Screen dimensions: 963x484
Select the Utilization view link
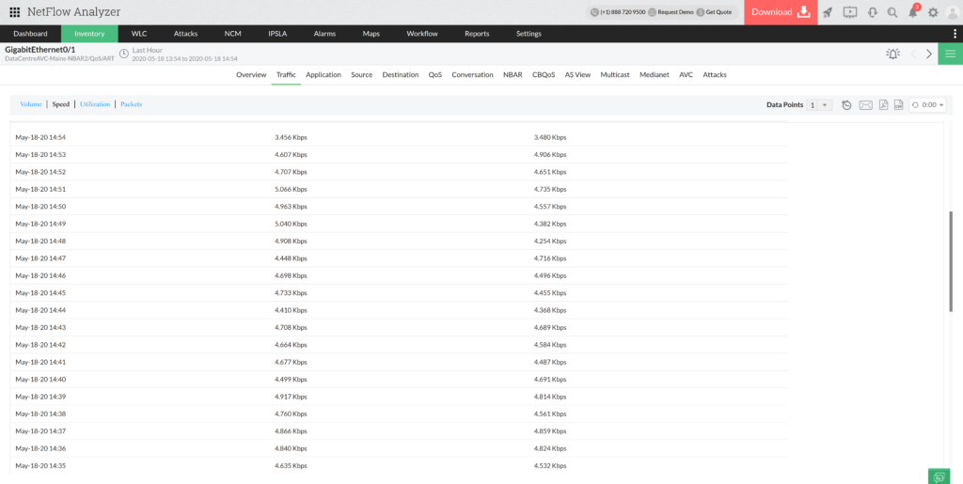(95, 104)
